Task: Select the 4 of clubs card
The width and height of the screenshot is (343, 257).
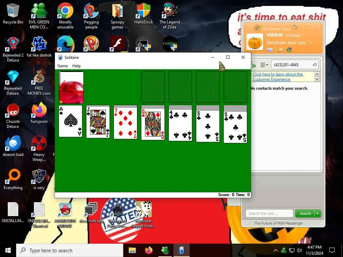Action: click(181, 125)
